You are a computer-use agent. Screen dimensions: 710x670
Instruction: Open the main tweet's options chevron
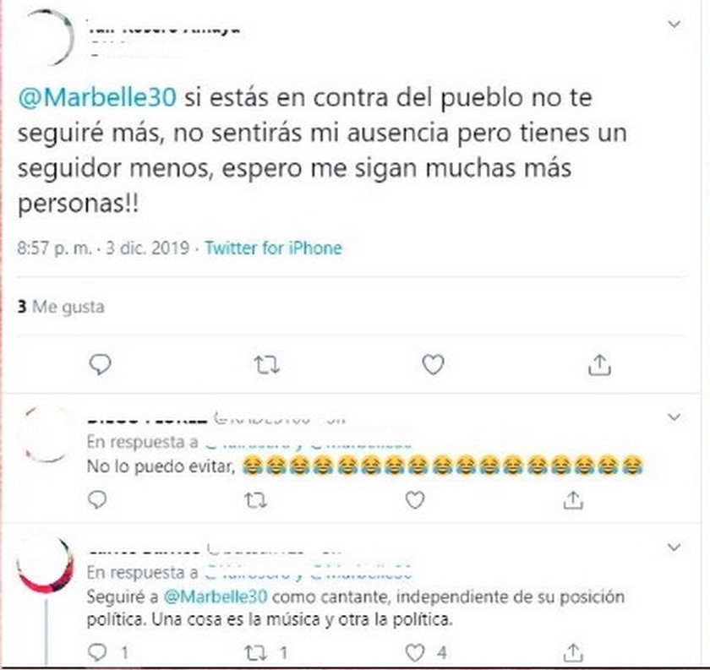coord(674,24)
